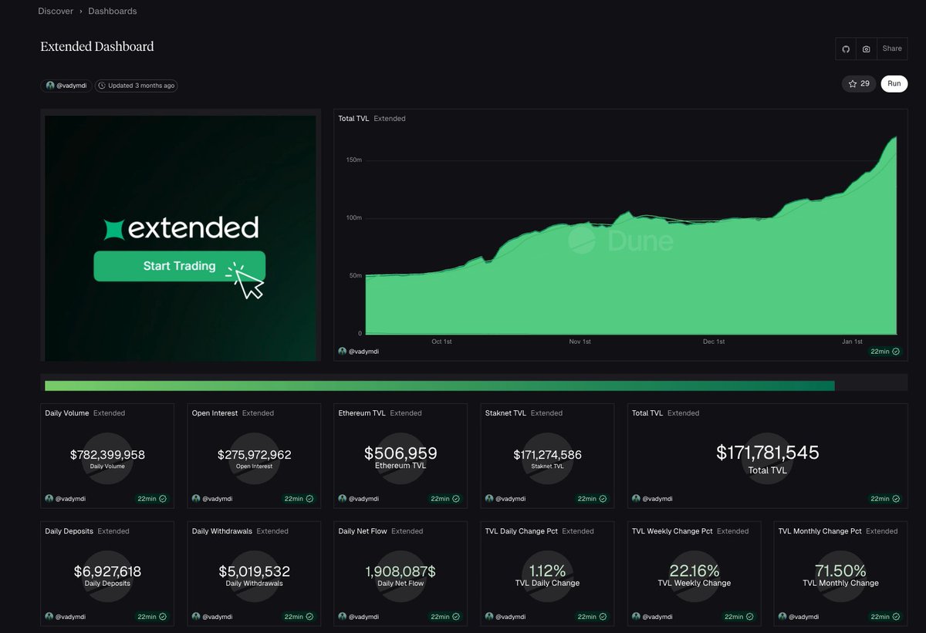Viewport: 926px width, 633px height.
Task: Click the 22min badge on Staknet TVL card
Action: tap(592, 499)
